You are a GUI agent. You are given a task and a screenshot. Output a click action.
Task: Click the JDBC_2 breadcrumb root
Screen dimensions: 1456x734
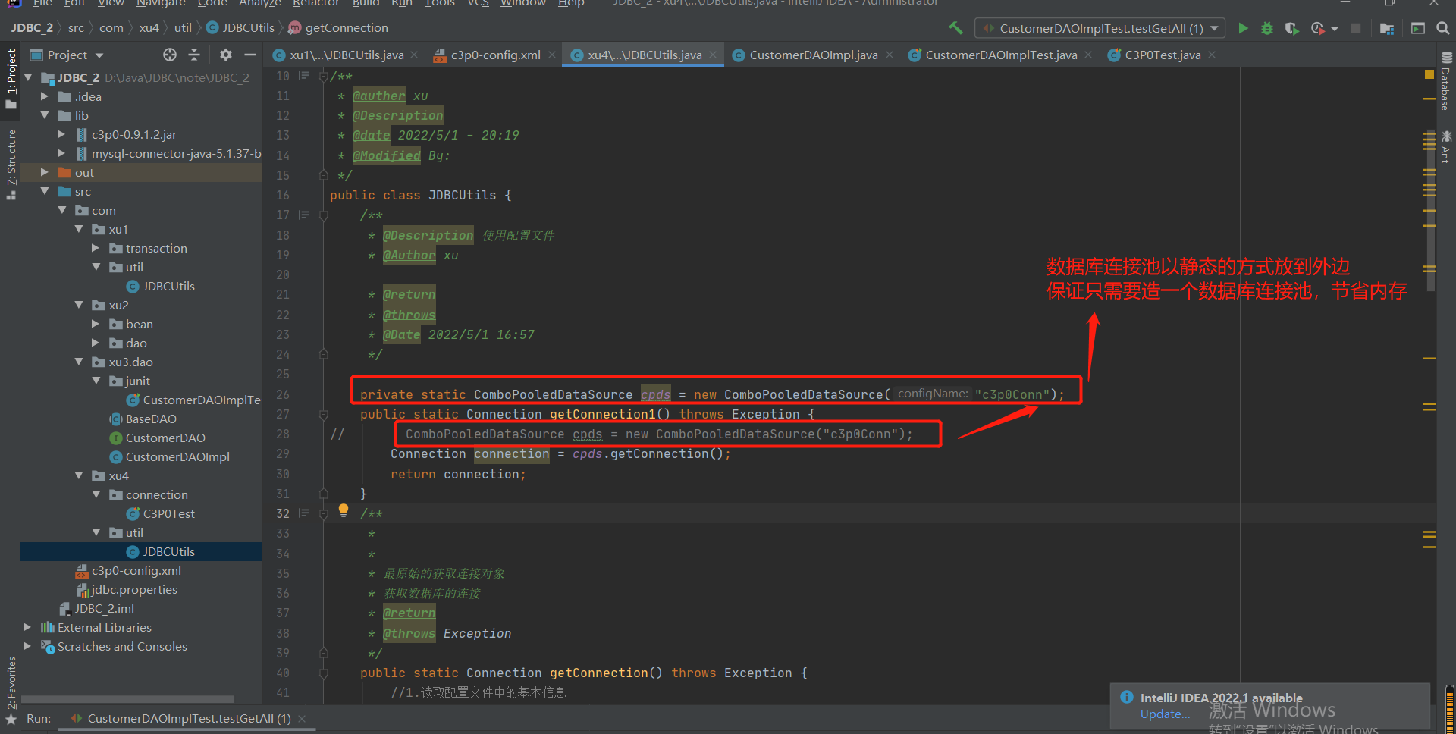(32, 28)
